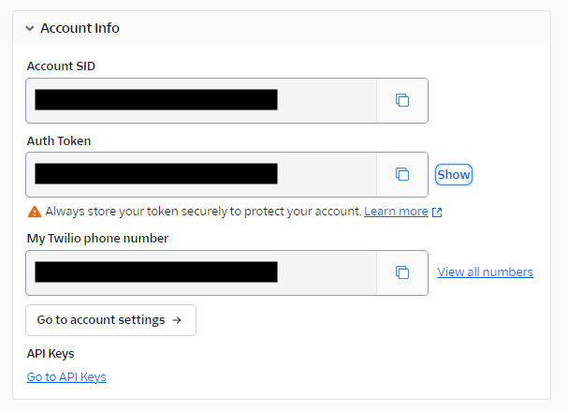
Task: Click Go to account settings button
Action: pos(110,320)
